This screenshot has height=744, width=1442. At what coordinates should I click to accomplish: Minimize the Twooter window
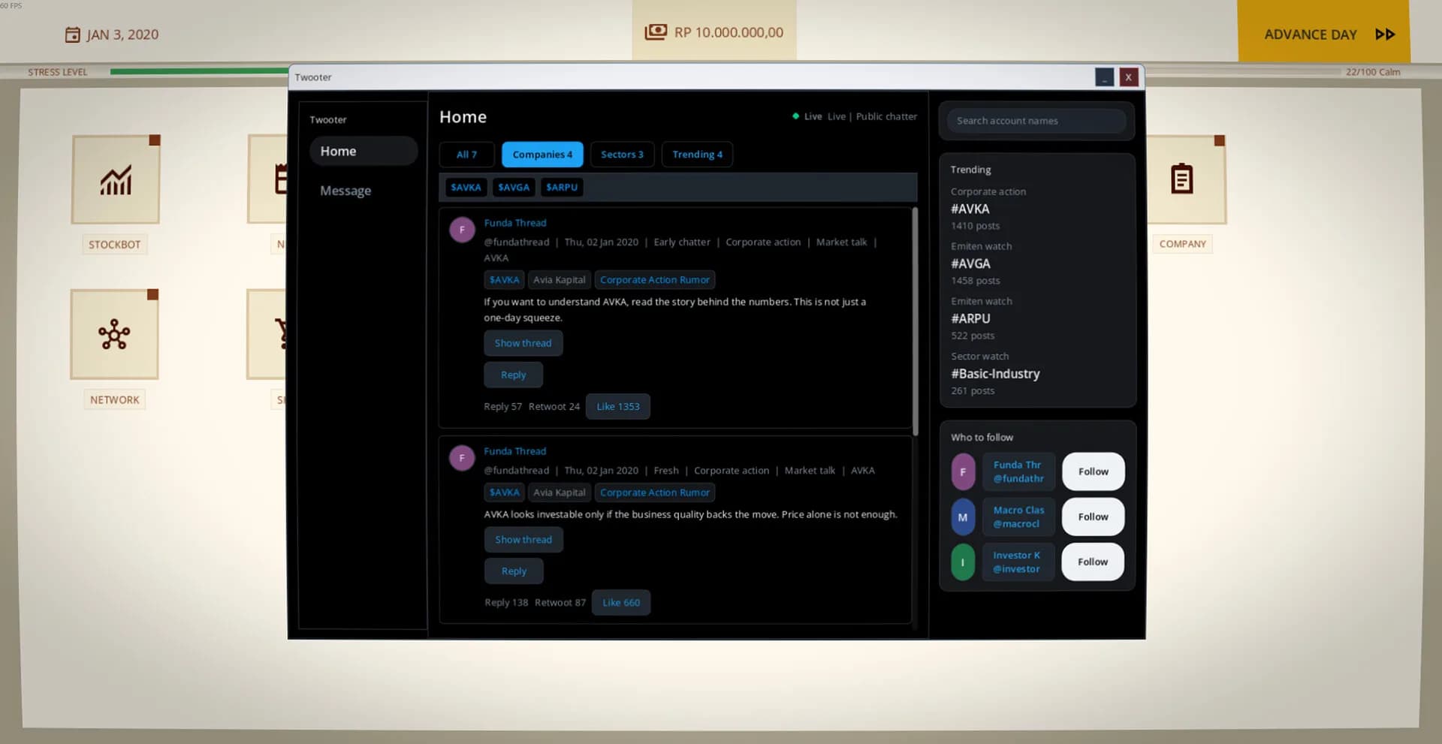[1104, 77]
